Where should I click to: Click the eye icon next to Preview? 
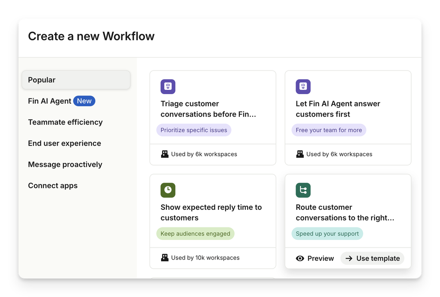pyautogui.click(x=300, y=258)
